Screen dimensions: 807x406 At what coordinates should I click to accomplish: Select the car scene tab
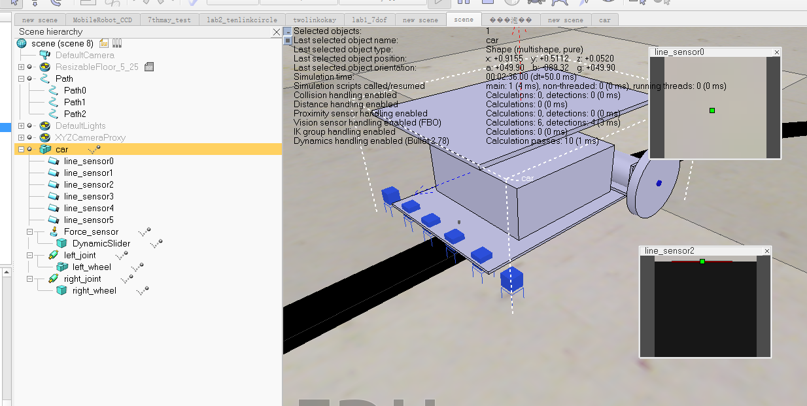click(x=605, y=20)
